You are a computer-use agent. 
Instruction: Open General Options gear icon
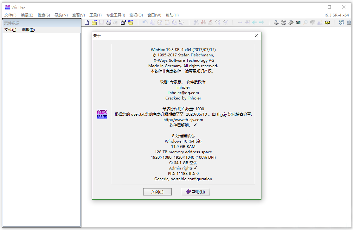click(327, 22)
